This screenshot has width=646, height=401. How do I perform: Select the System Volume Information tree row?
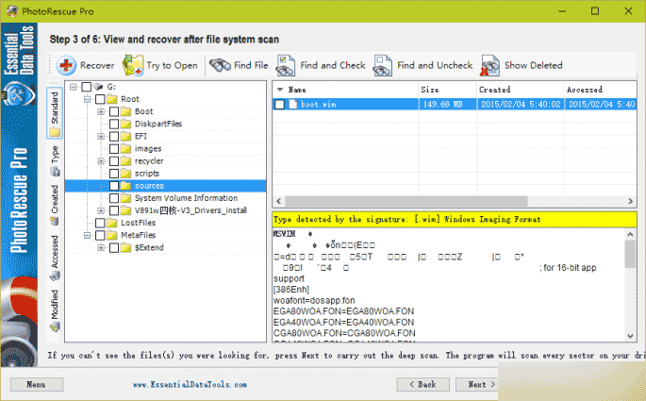click(166, 198)
